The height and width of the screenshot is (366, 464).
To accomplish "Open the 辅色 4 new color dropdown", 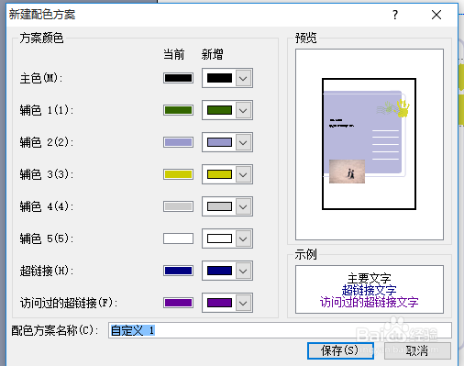I will pos(243,206).
